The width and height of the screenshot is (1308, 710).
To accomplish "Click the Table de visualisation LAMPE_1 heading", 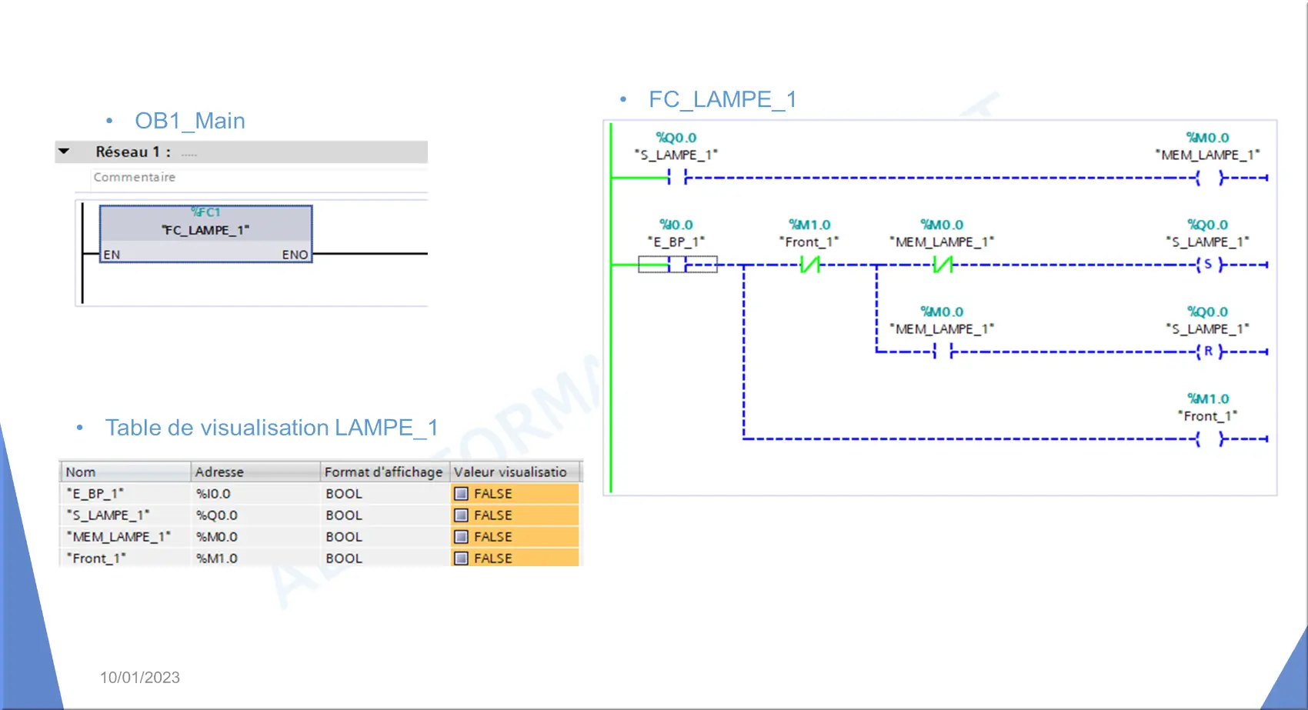I will coord(272,428).
